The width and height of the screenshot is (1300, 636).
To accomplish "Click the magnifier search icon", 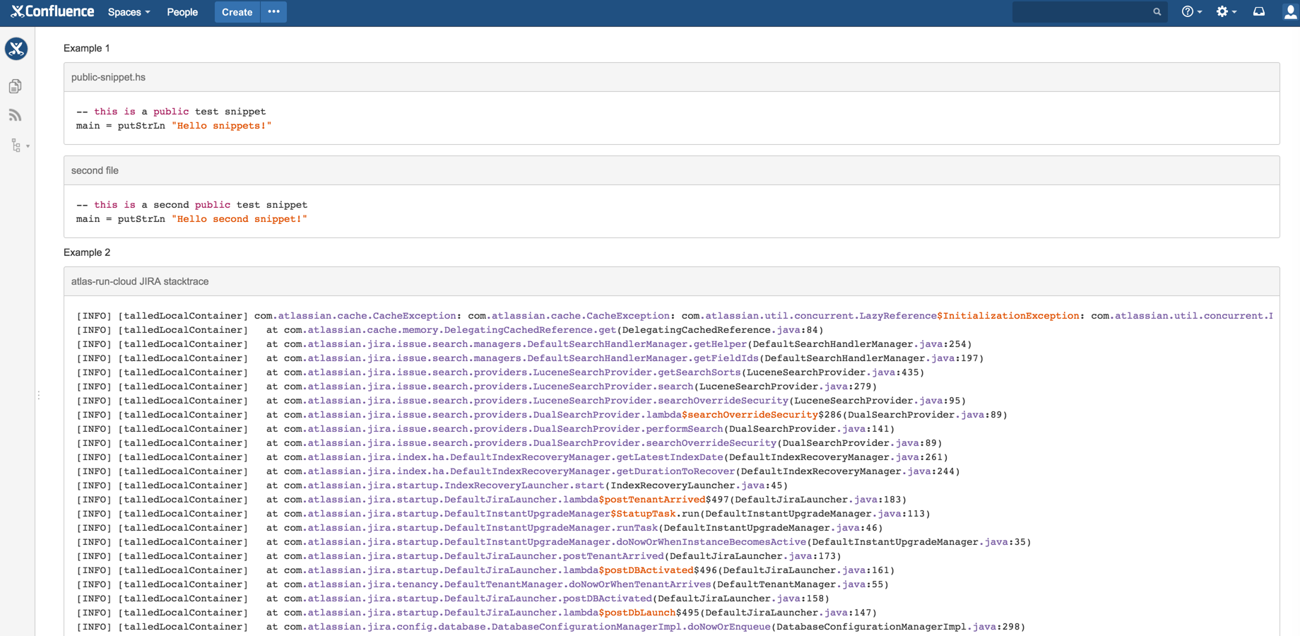I will click(x=1157, y=12).
